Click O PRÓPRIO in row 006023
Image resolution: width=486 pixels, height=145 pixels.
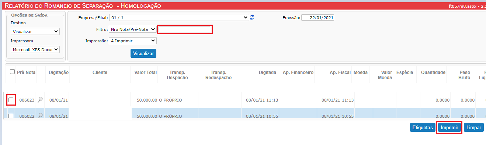point(170,100)
